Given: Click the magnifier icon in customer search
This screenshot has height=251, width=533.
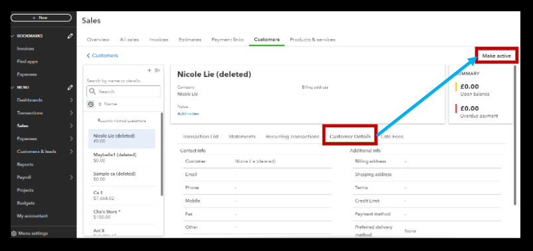Looking at the screenshot, I should (x=92, y=91).
